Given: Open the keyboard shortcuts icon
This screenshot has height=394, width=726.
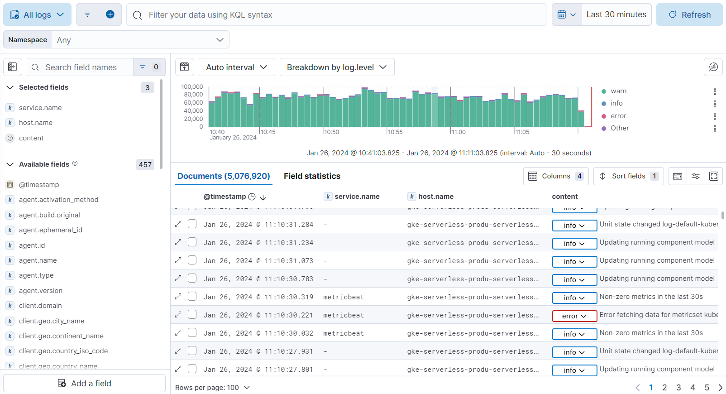Looking at the screenshot, I should pos(677,176).
